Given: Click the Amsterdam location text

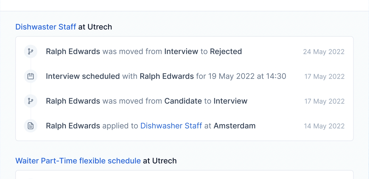Looking at the screenshot, I should pyautogui.click(x=234, y=126).
